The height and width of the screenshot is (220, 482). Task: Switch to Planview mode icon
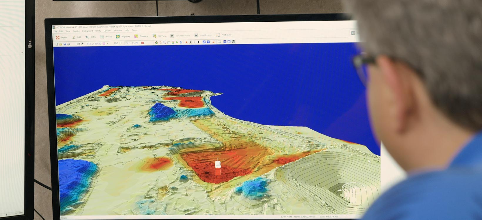point(136,36)
